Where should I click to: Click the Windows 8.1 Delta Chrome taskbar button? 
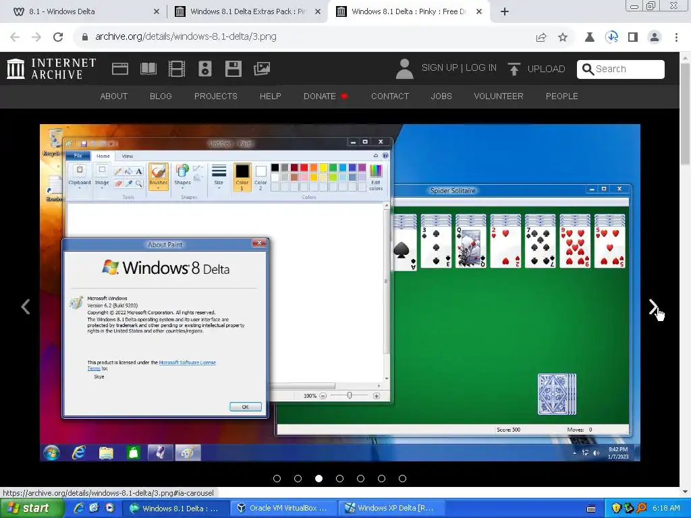click(x=176, y=509)
